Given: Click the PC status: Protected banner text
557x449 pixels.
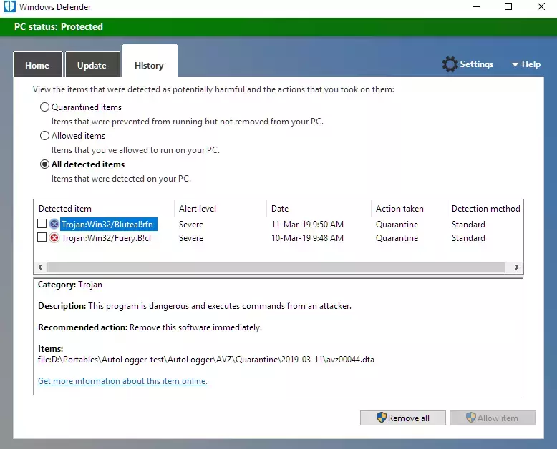Looking at the screenshot, I should [x=59, y=26].
